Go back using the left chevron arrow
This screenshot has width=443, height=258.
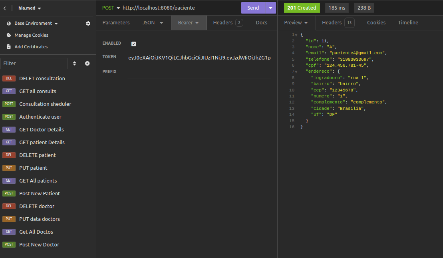point(4,8)
